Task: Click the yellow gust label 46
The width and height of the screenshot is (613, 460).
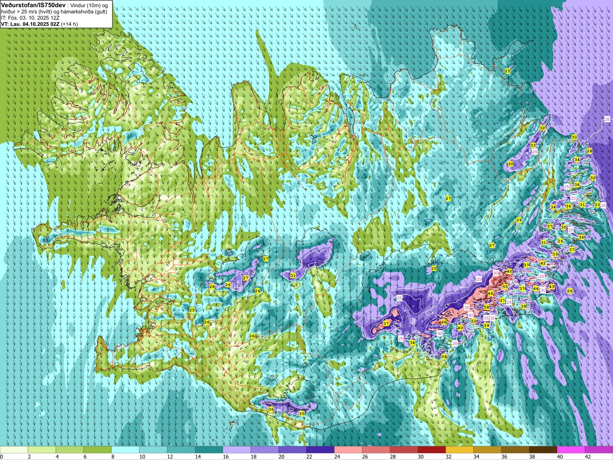Action: coord(490,293)
